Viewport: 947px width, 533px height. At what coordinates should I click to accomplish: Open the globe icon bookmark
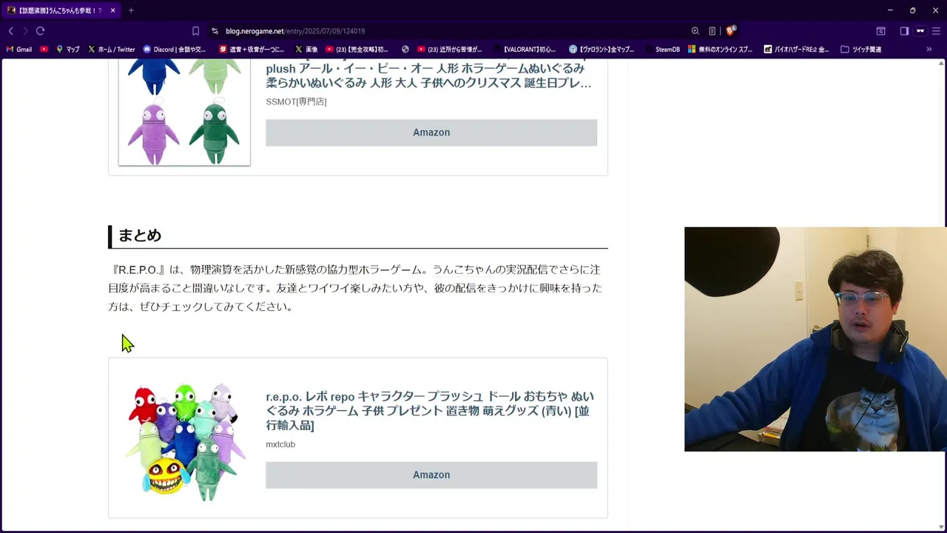click(405, 50)
